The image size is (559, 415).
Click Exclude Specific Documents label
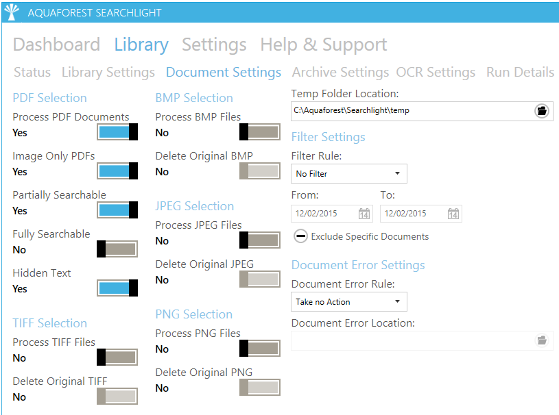pyautogui.click(x=370, y=236)
